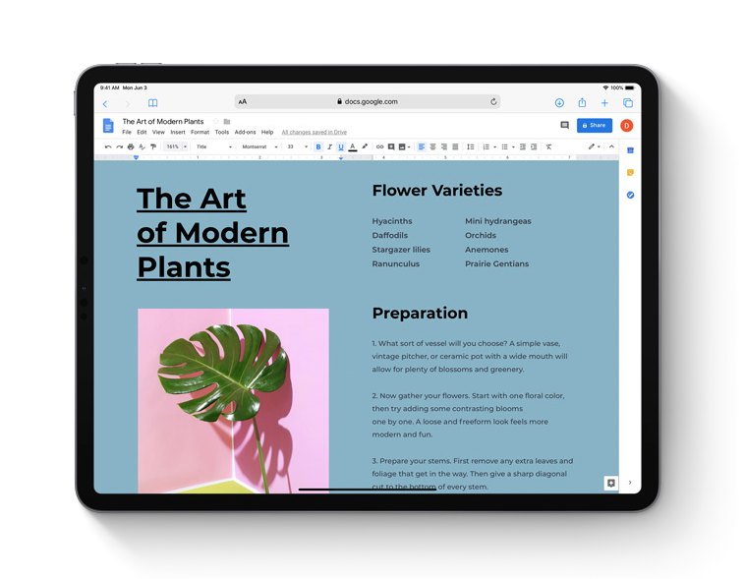Select the monstera leaf image

(233, 401)
